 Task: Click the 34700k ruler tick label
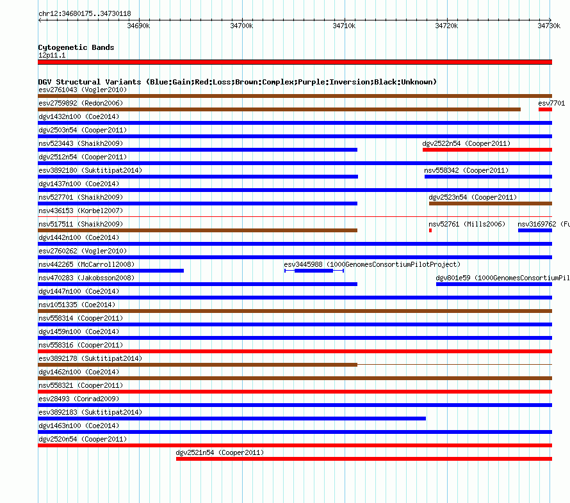[x=241, y=26]
